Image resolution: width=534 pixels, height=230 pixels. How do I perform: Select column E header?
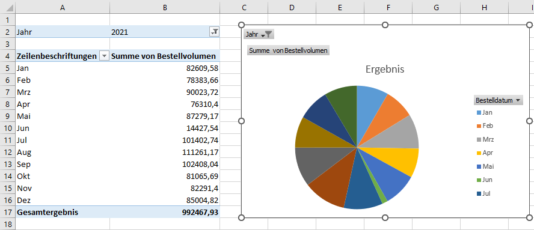(x=340, y=8)
